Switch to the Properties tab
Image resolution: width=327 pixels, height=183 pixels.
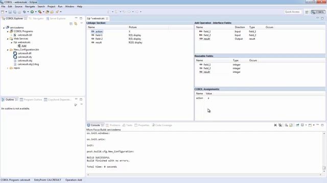point(142,125)
